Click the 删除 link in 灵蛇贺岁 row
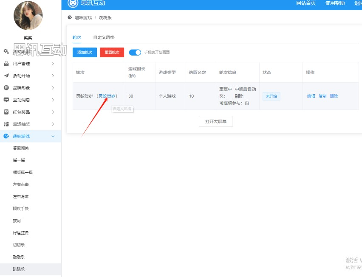The image size is (362, 277). point(334,96)
